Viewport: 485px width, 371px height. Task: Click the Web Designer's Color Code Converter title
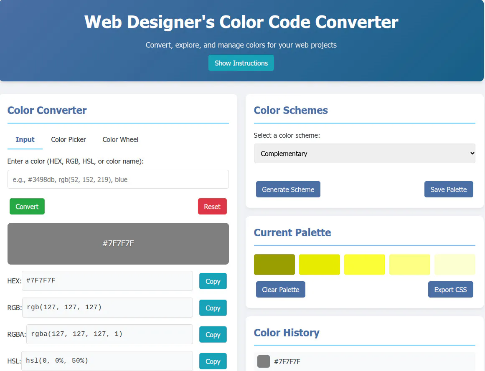click(x=241, y=22)
